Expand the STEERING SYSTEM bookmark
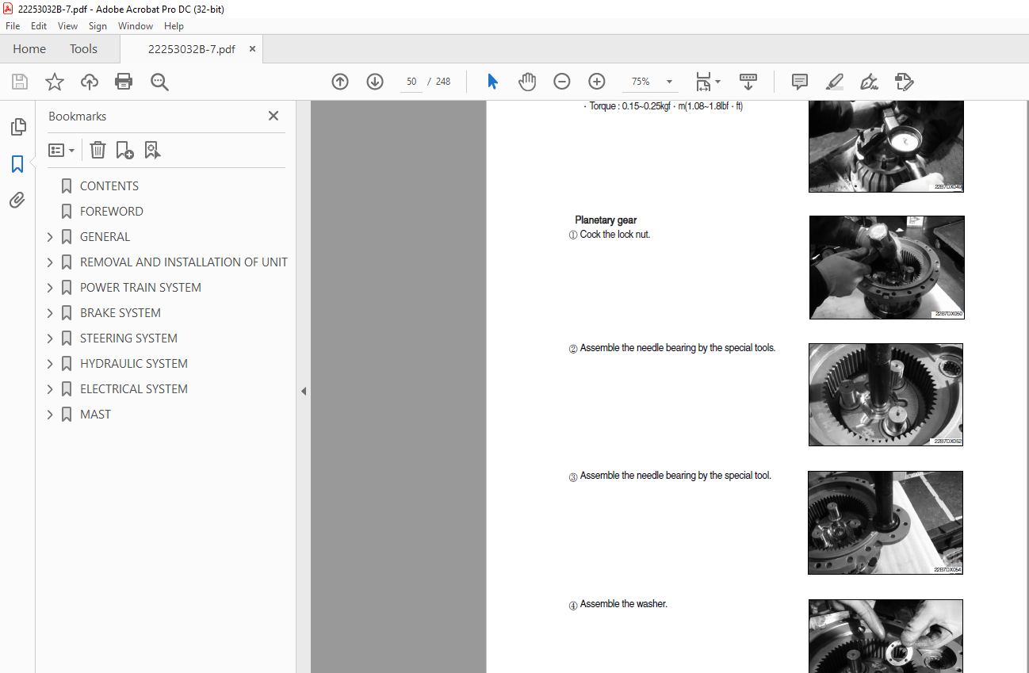 tap(50, 338)
